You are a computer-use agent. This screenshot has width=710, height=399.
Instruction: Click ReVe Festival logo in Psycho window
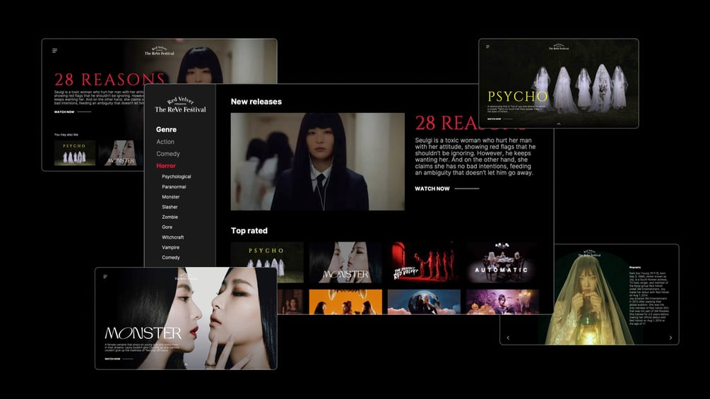pyautogui.click(x=559, y=47)
